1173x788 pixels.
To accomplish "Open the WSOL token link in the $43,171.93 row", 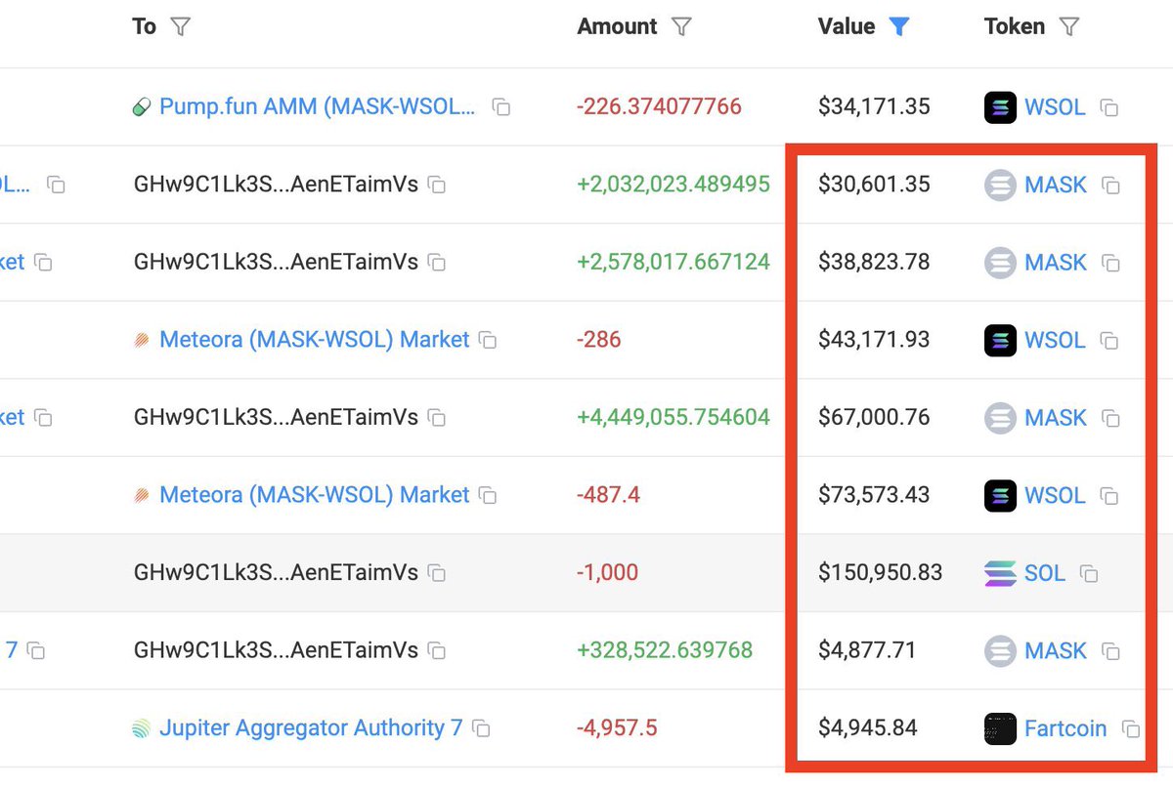I will point(1055,340).
